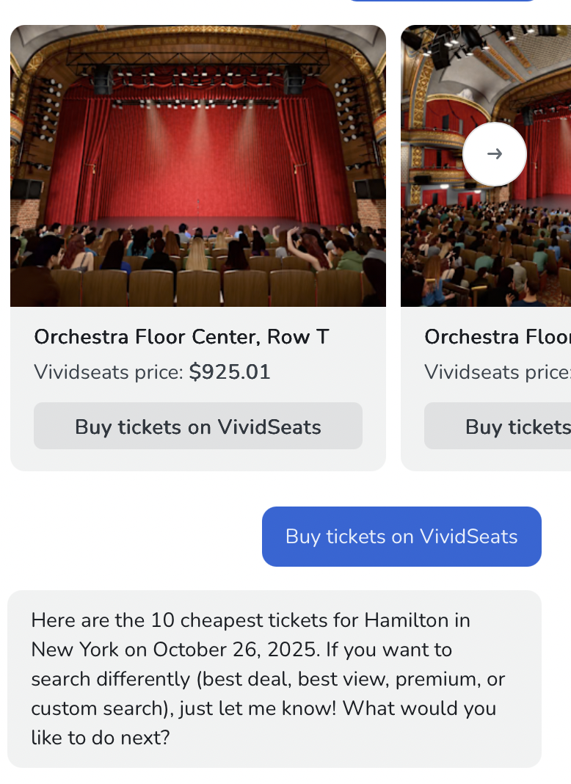Click the $925.01 price amount
The width and height of the screenshot is (571, 784).
(x=230, y=372)
